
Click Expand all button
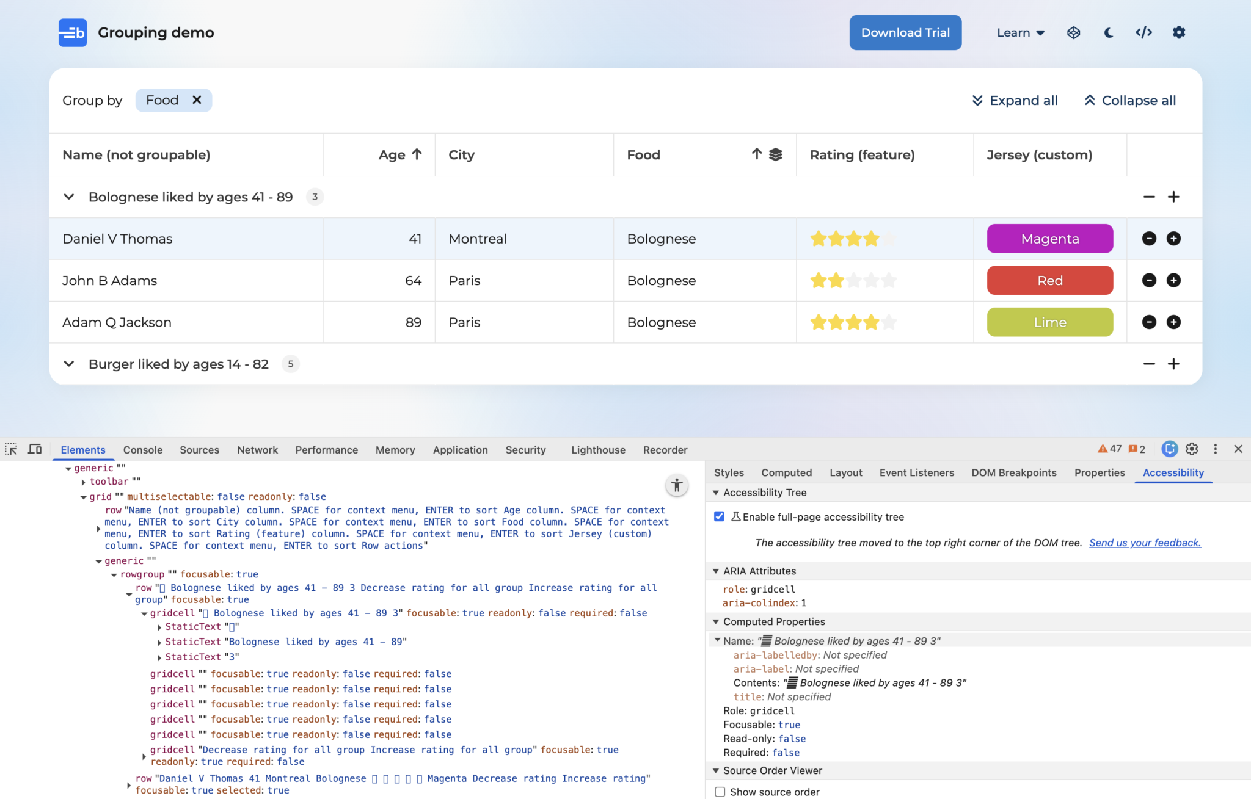(1015, 100)
